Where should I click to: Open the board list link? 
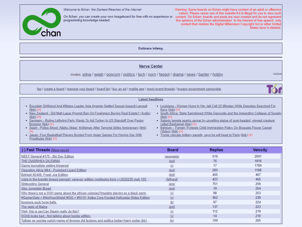pos(103,89)
